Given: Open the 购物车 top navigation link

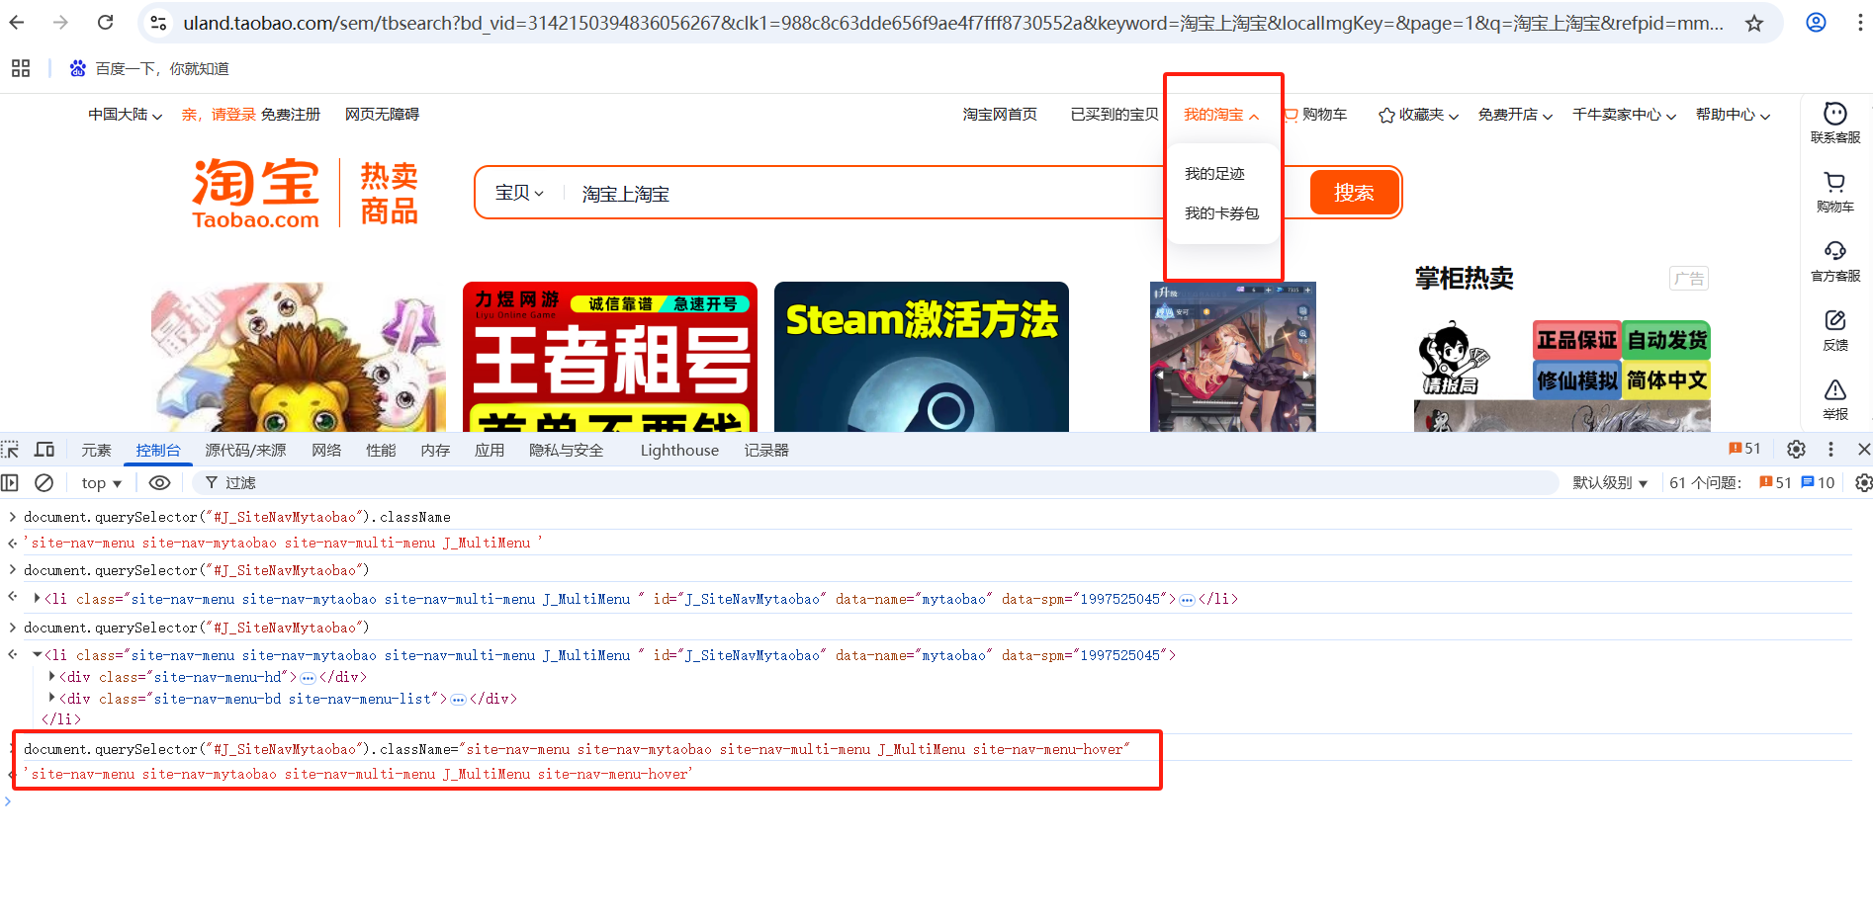Looking at the screenshot, I should coord(1315,115).
